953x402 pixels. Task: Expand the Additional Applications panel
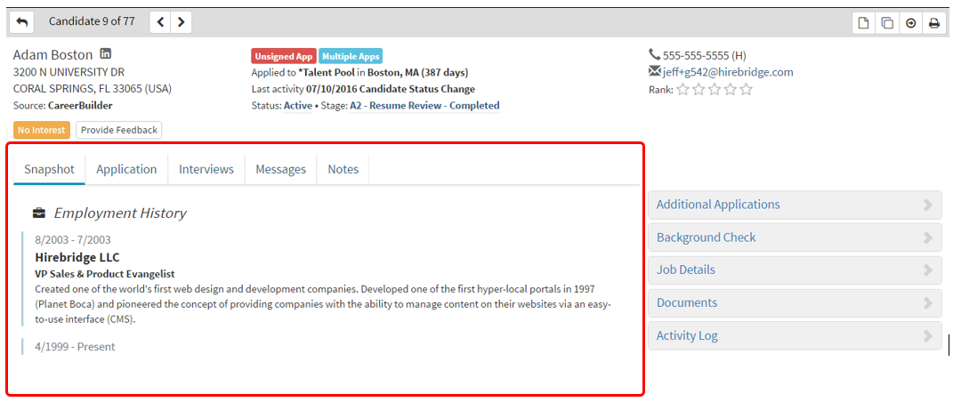click(x=794, y=205)
